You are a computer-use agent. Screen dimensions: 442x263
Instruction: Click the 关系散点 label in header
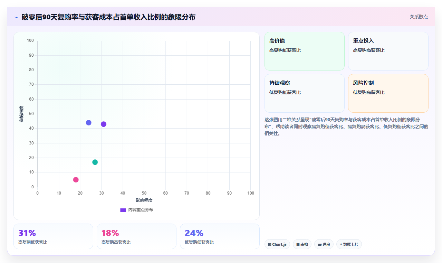point(419,17)
